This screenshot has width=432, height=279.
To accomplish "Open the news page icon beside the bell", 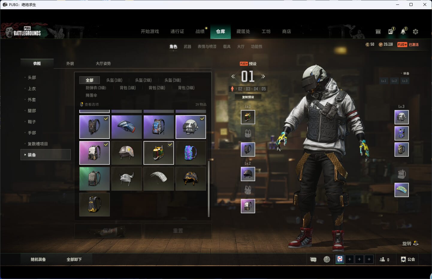I will pos(391,31).
